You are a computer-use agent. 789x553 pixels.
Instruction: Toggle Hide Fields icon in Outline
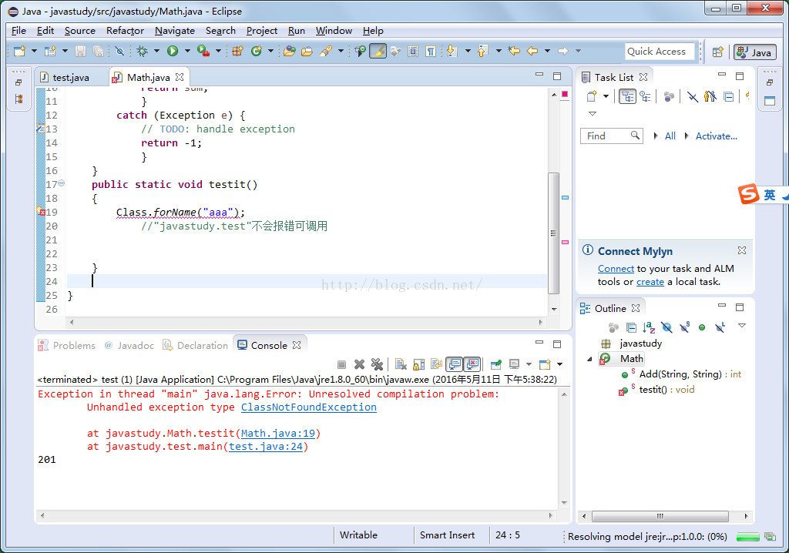666,327
